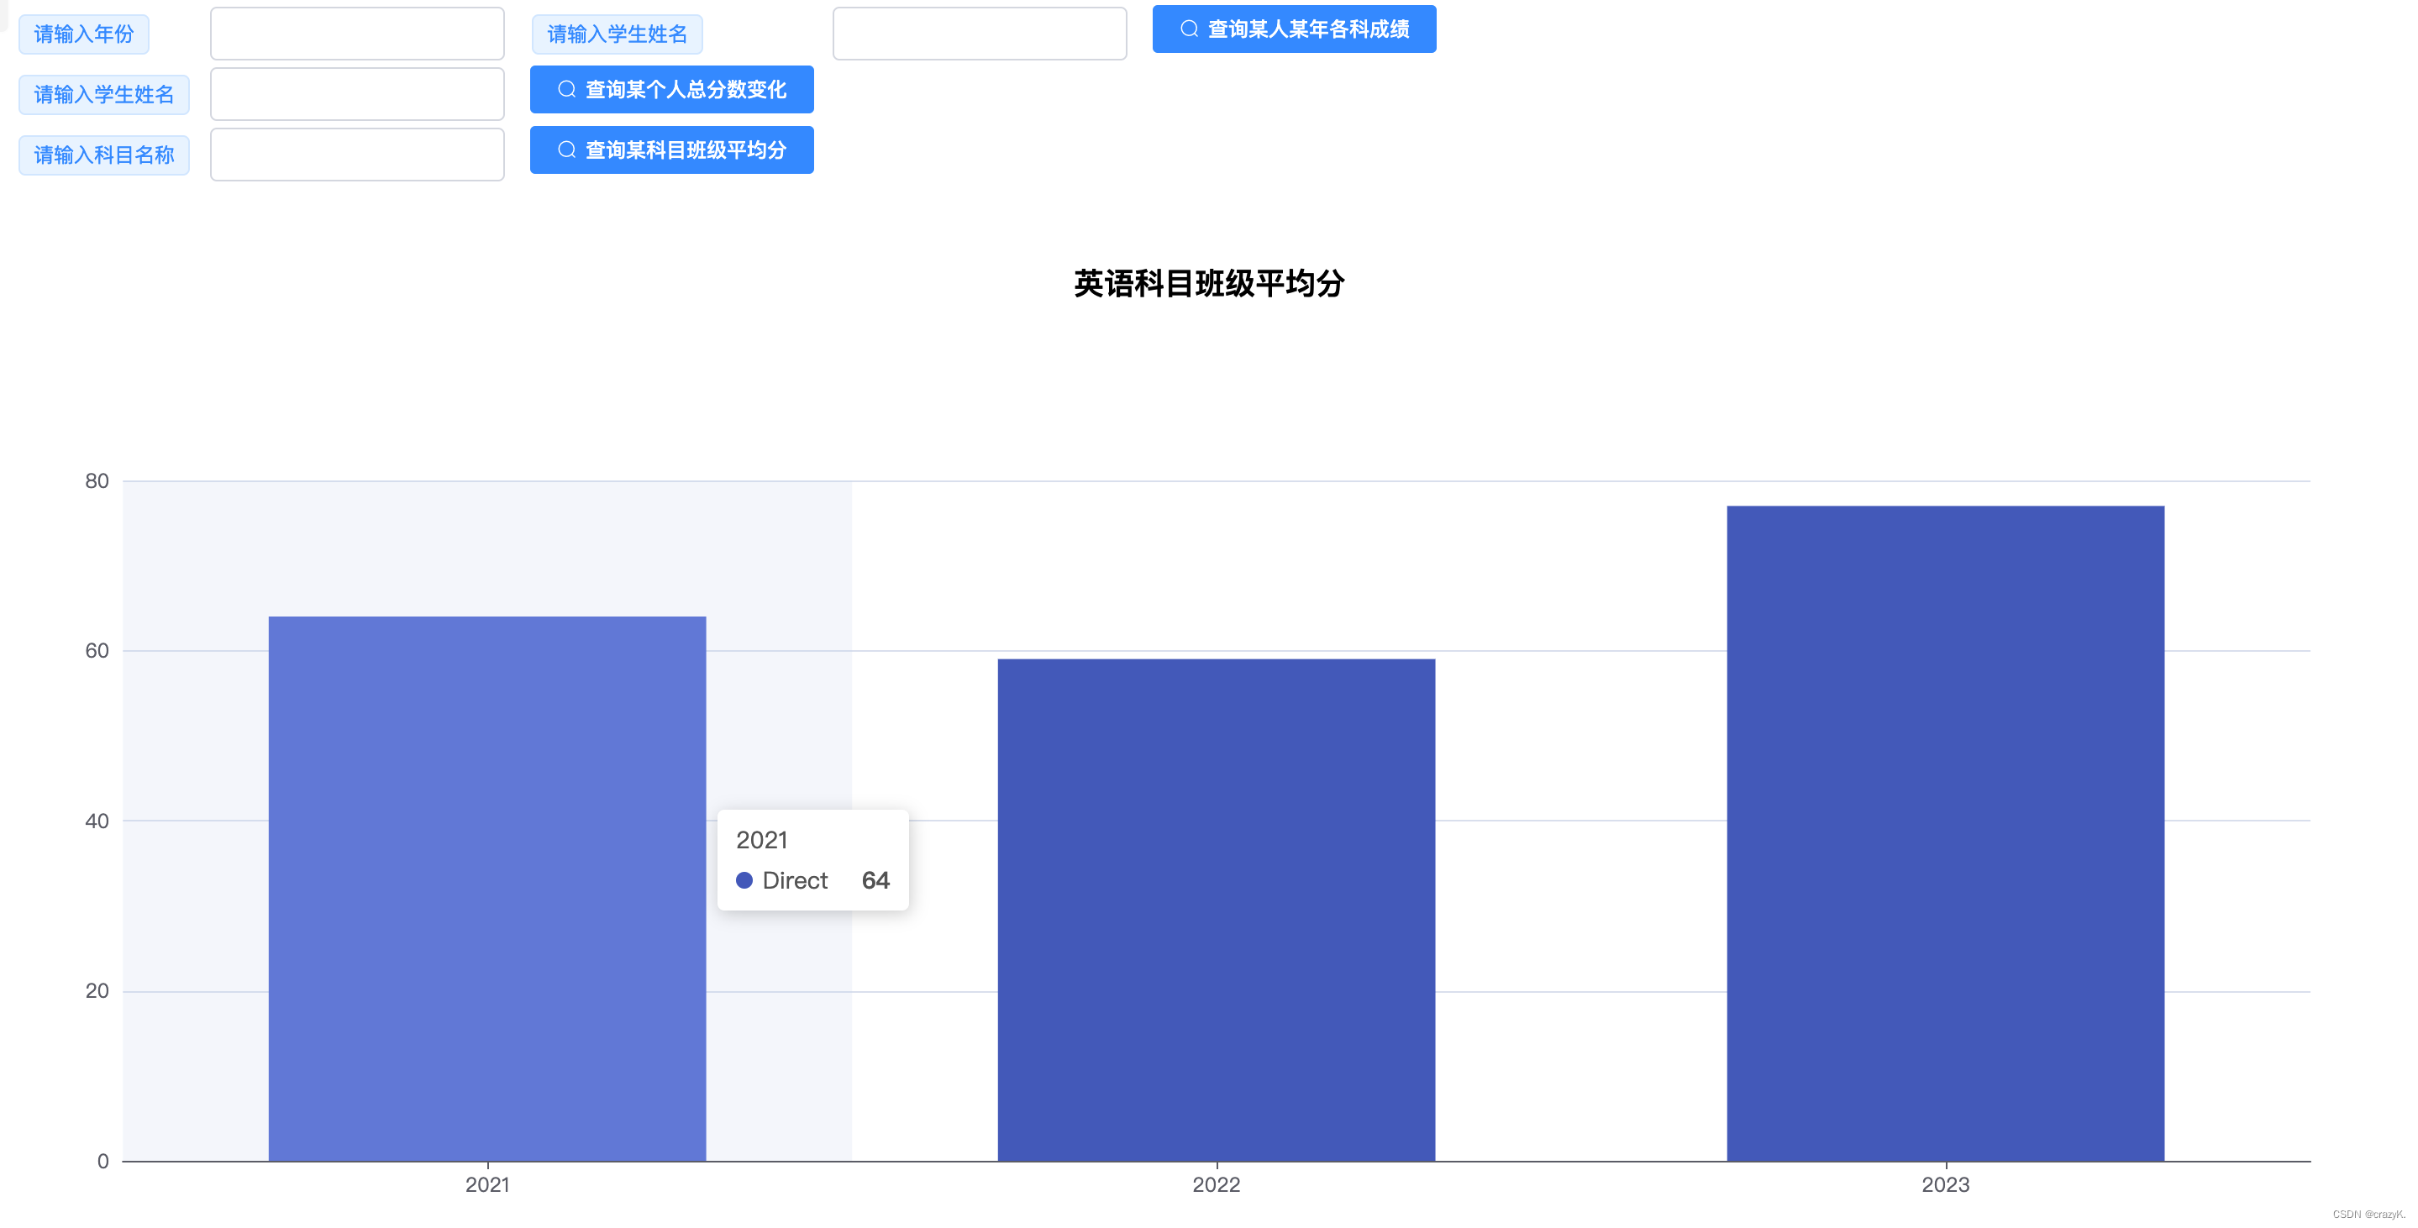Click search icon in 查询某个人总分数变化 button
This screenshot has width=2418, height=1228.
[x=566, y=89]
